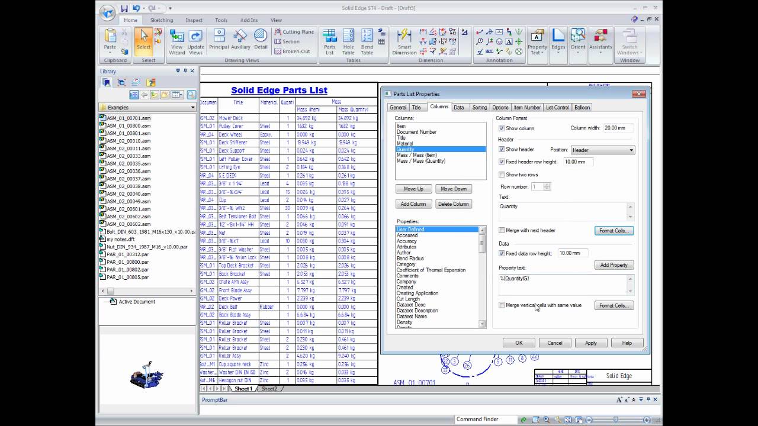The width and height of the screenshot is (758, 426).
Task: Open the Property Text tool
Action: [x=537, y=42]
